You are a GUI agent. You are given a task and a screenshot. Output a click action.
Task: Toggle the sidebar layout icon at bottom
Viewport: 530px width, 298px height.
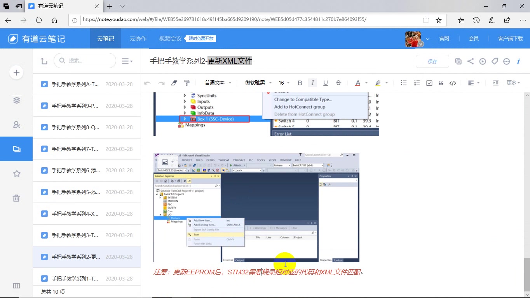pos(16,286)
